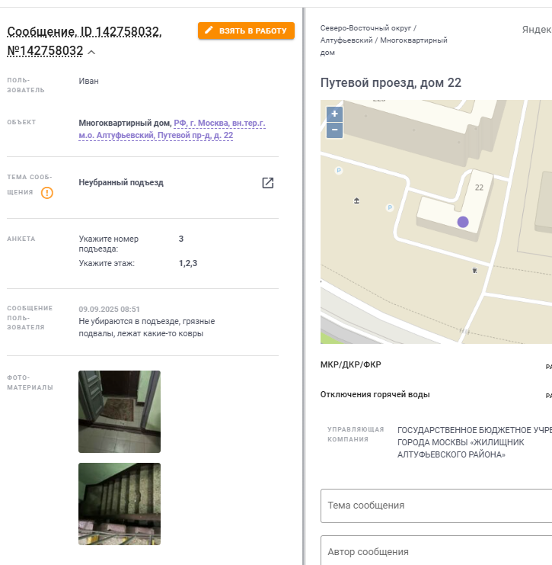Click the purple location marker on map

[463, 222]
